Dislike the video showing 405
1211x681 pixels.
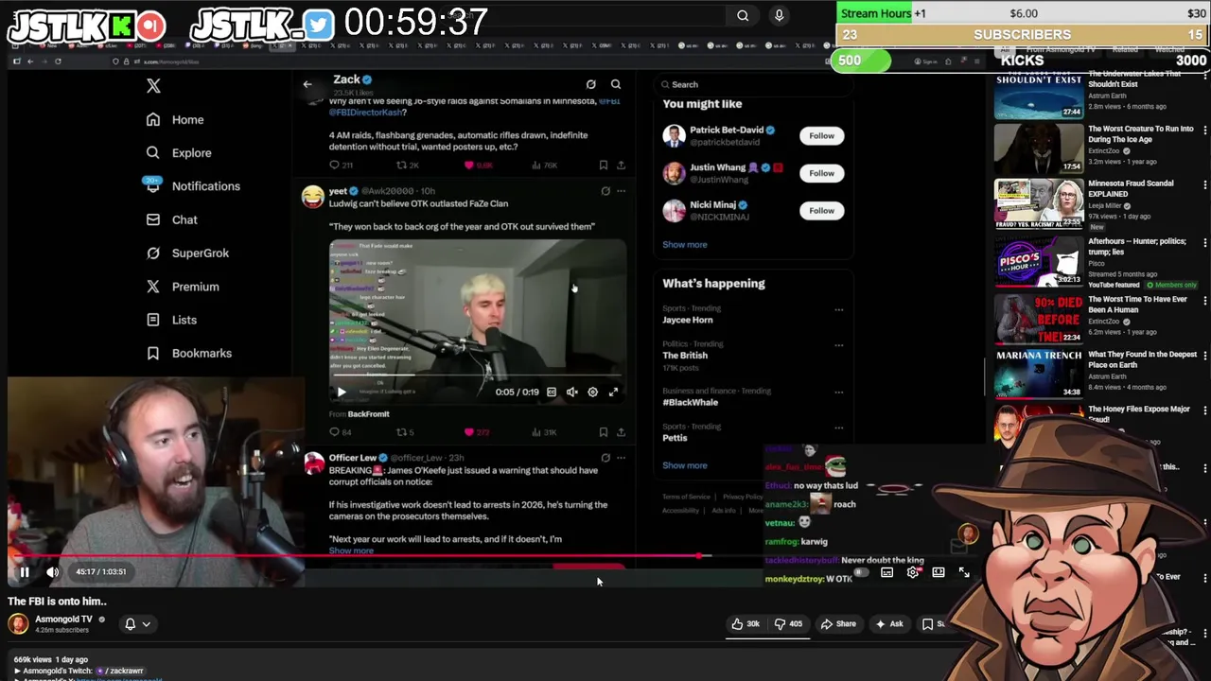[788, 624]
